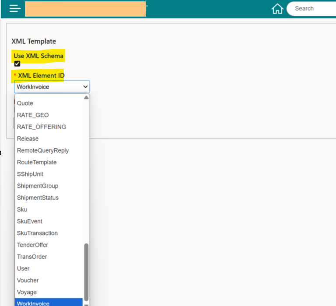Select Quote from the list
Image resolution: width=336 pixels, height=306 pixels.
[49, 103]
